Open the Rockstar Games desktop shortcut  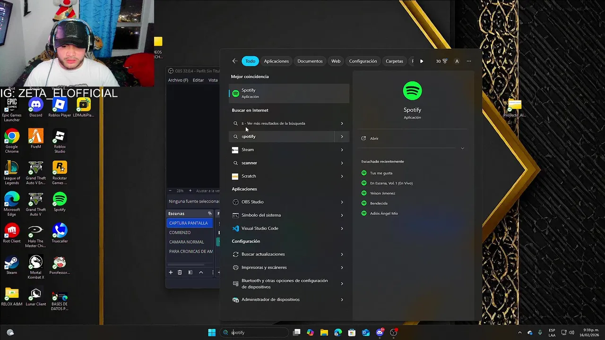[x=60, y=173]
